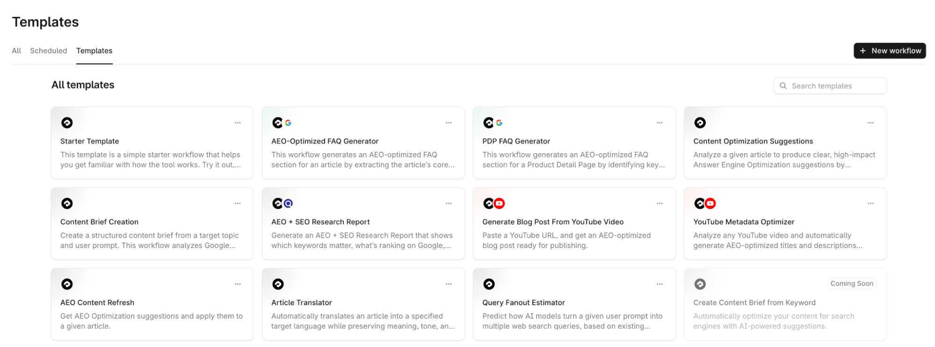Open the options menu on Query Fanout Estimator card
The width and height of the screenshot is (935, 347).
pyautogui.click(x=660, y=283)
